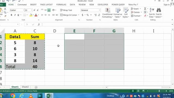Click Decrease Indent icon

54,15
